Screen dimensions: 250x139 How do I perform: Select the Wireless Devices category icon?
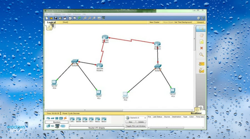[x=61, y=118]
